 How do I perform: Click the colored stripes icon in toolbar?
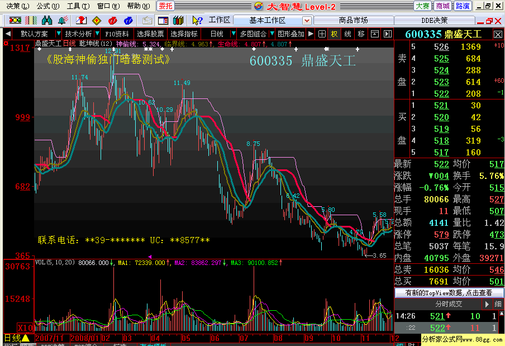point(31,21)
